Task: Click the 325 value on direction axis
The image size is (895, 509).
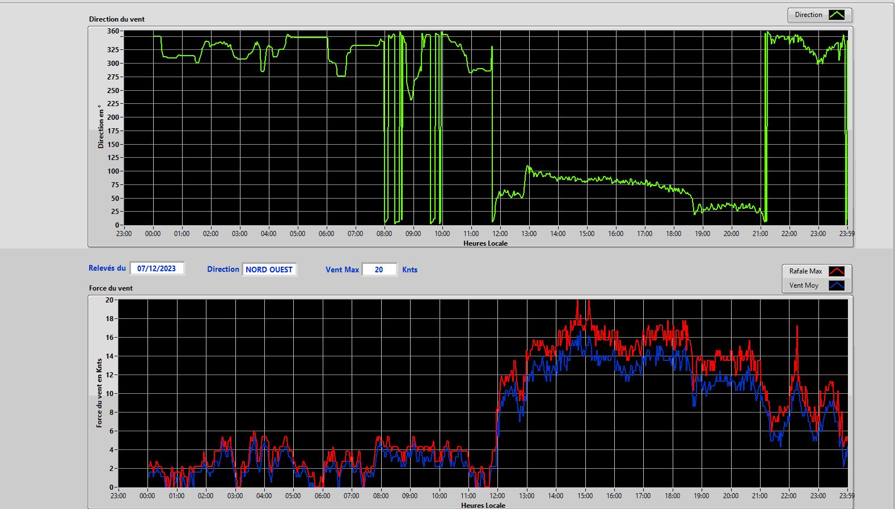Action: [113, 50]
